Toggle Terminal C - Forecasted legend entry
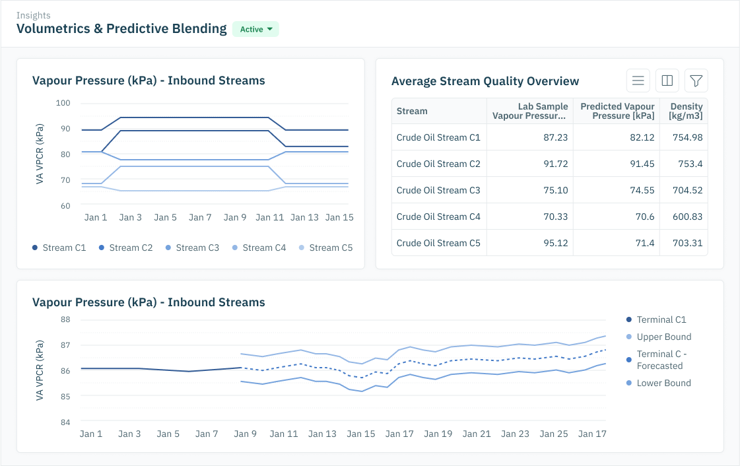 [656, 360]
